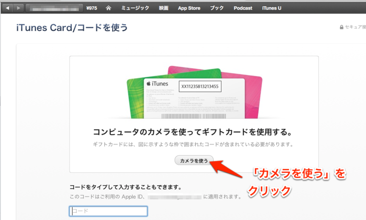Click the sample code XX11235813213455 on card
The width and height of the screenshot is (366, 220).
point(200,86)
